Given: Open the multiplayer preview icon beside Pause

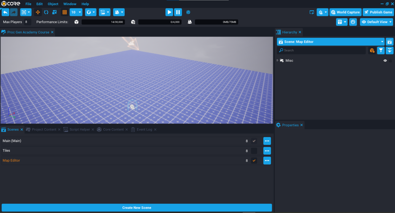Looking at the screenshot, I should [x=188, y=12].
